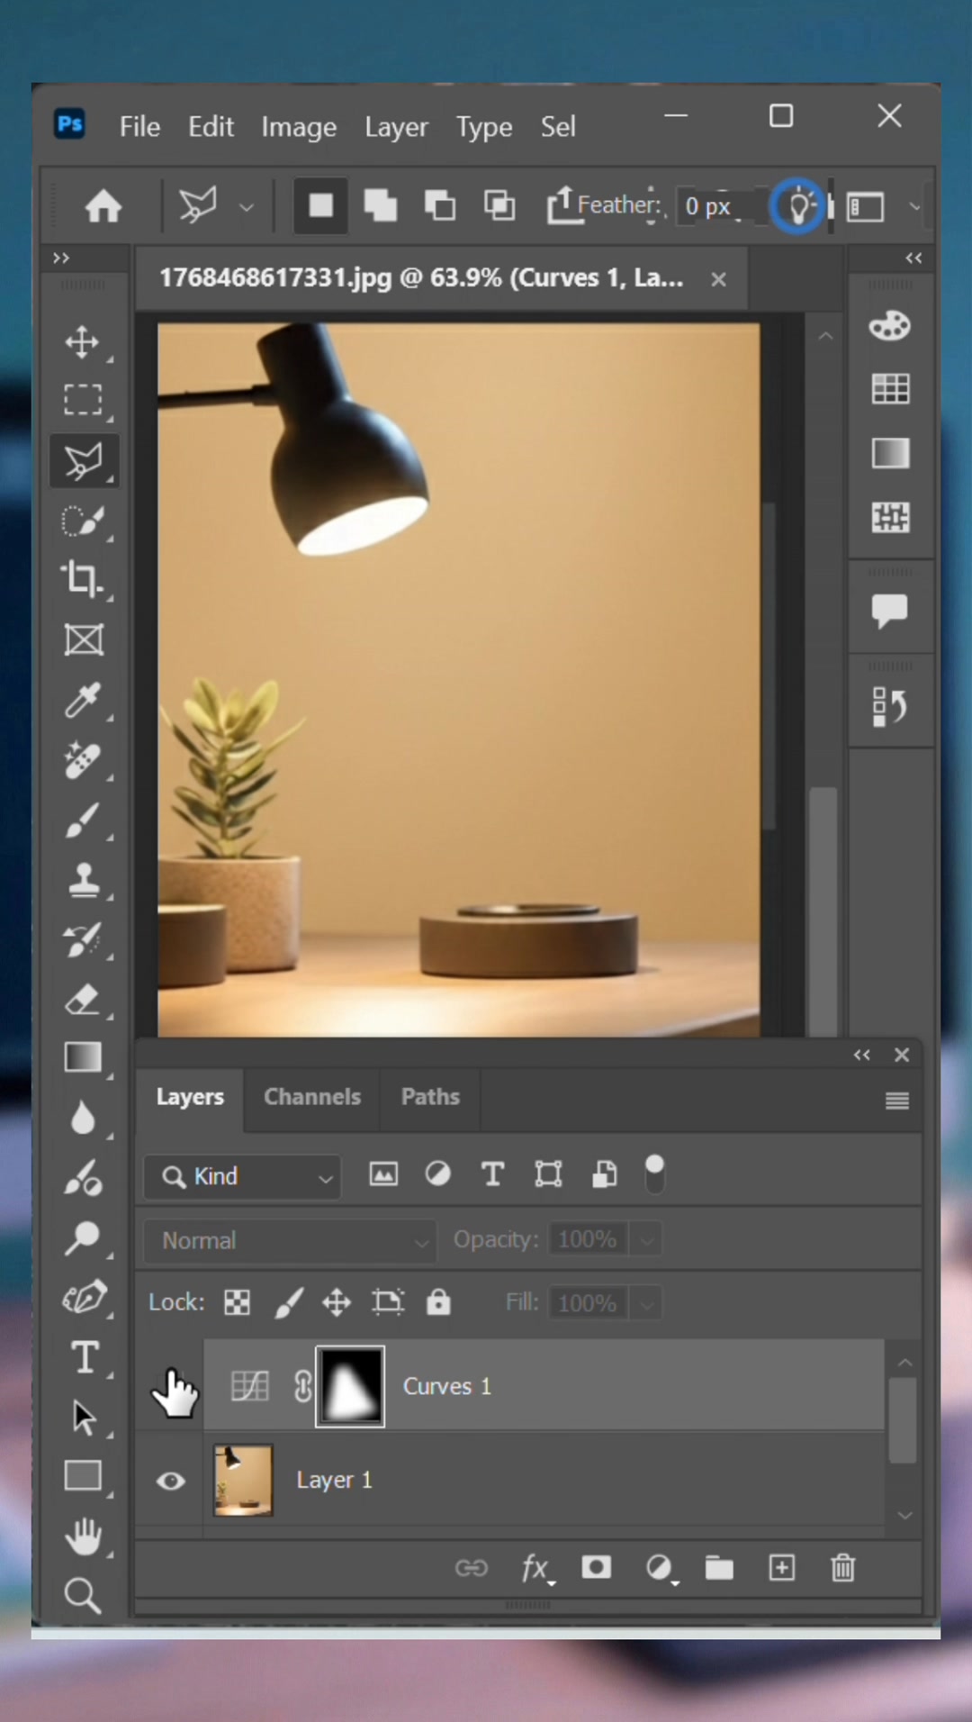Open the Color panel icon
Screen dimensions: 972x1722
click(x=890, y=326)
